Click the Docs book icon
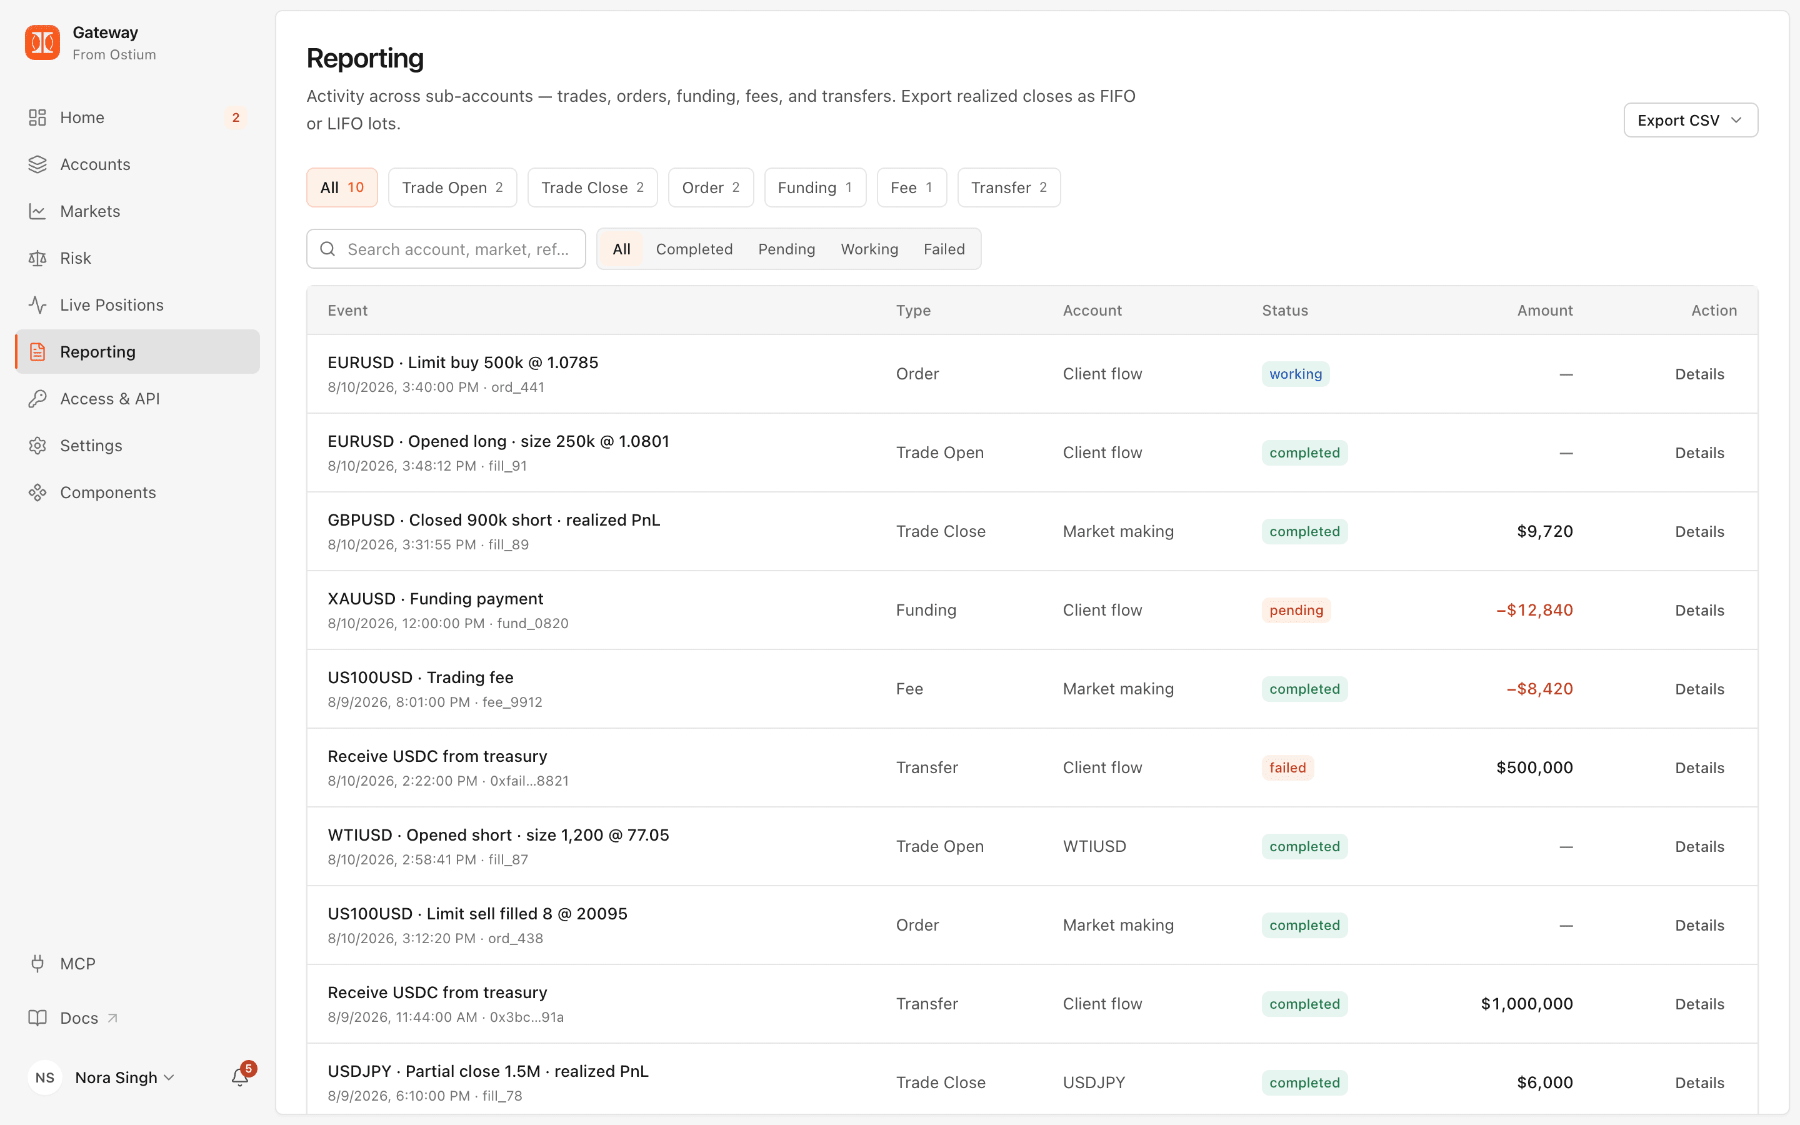 point(37,1018)
